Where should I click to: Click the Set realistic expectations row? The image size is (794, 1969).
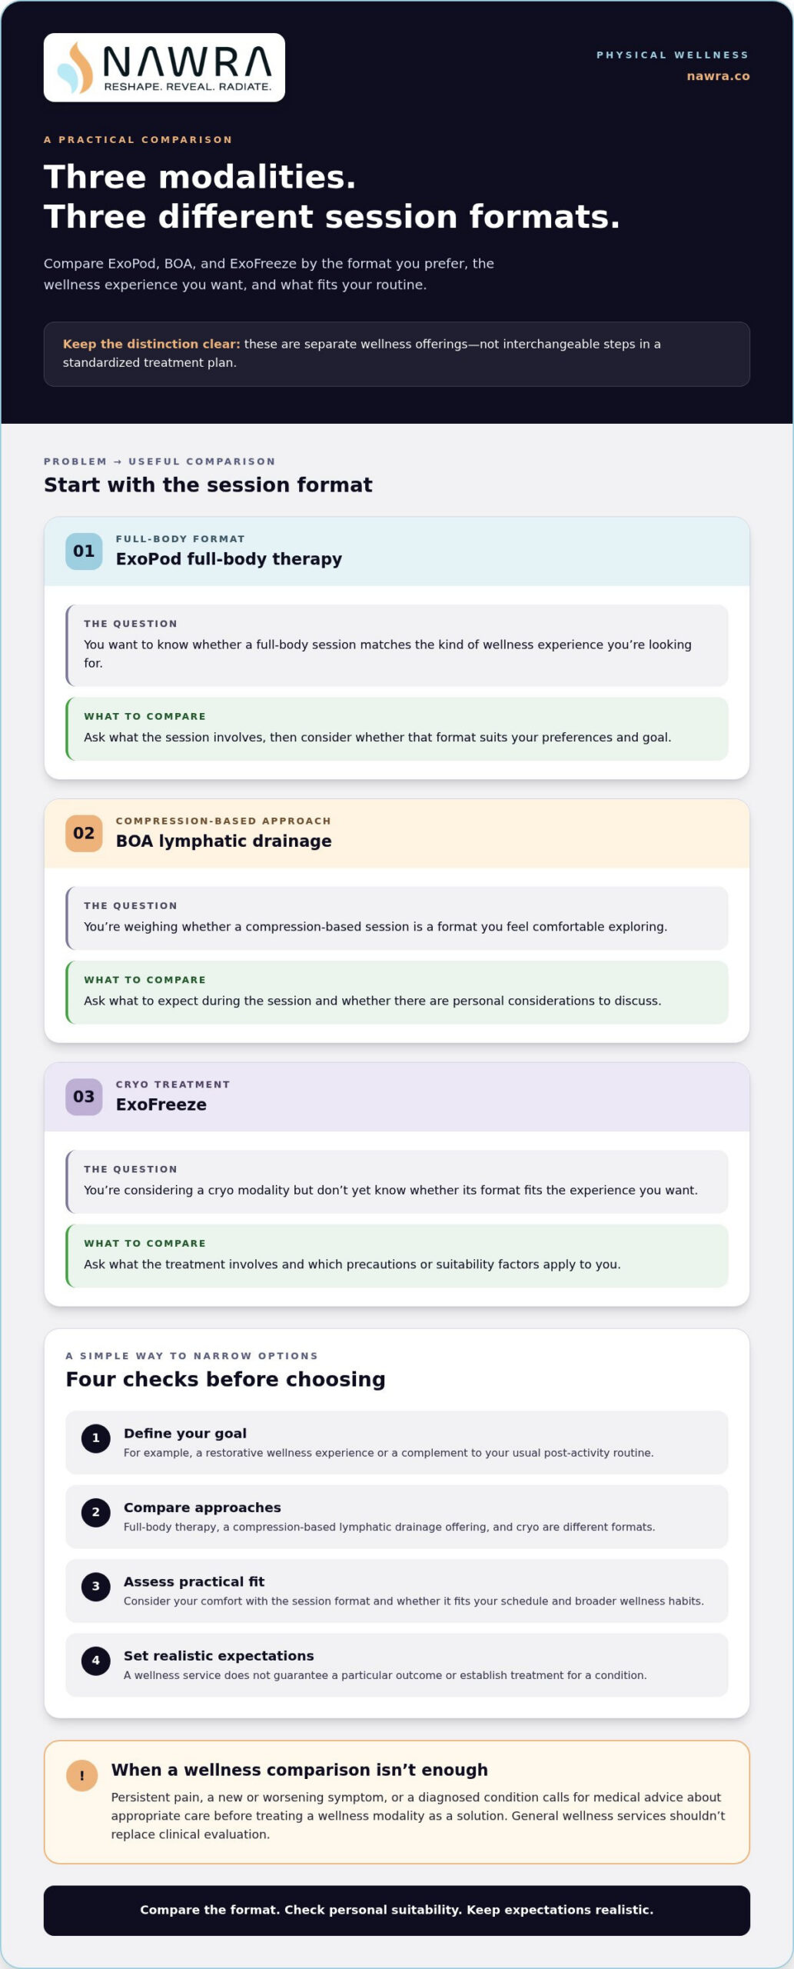[x=397, y=1665]
